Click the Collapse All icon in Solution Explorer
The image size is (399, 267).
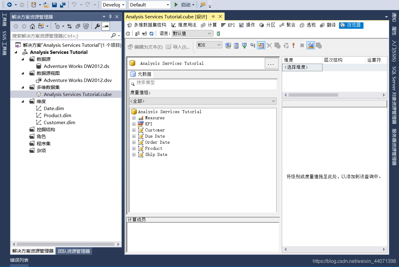pos(78,26)
